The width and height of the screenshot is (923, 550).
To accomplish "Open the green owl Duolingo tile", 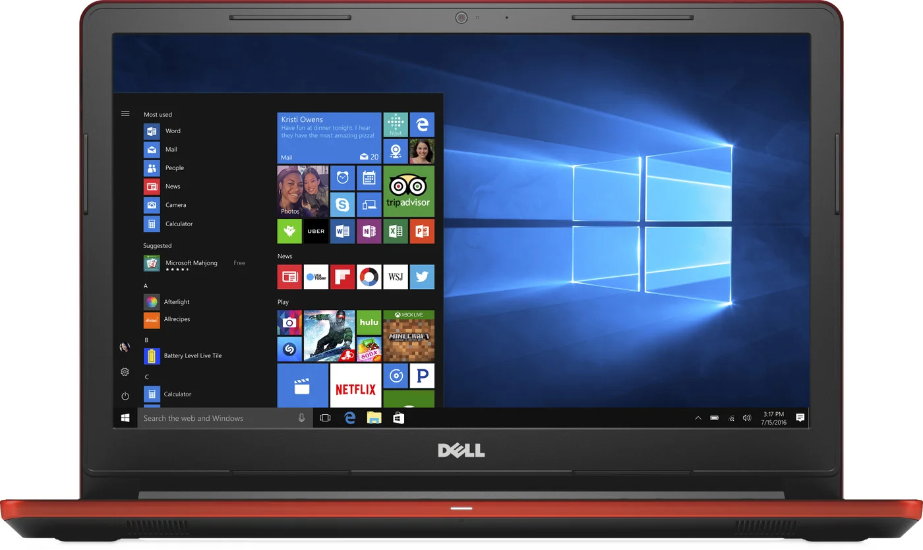I will 289,231.
